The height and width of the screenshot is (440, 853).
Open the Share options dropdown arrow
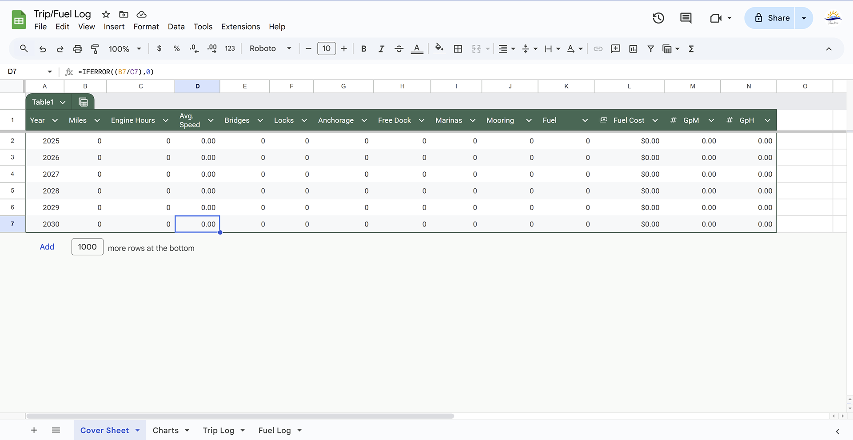[804, 18]
